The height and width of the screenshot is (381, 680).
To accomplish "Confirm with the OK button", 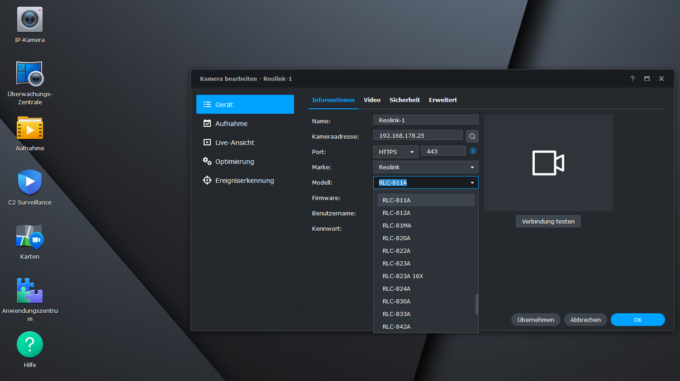I will [x=638, y=320].
